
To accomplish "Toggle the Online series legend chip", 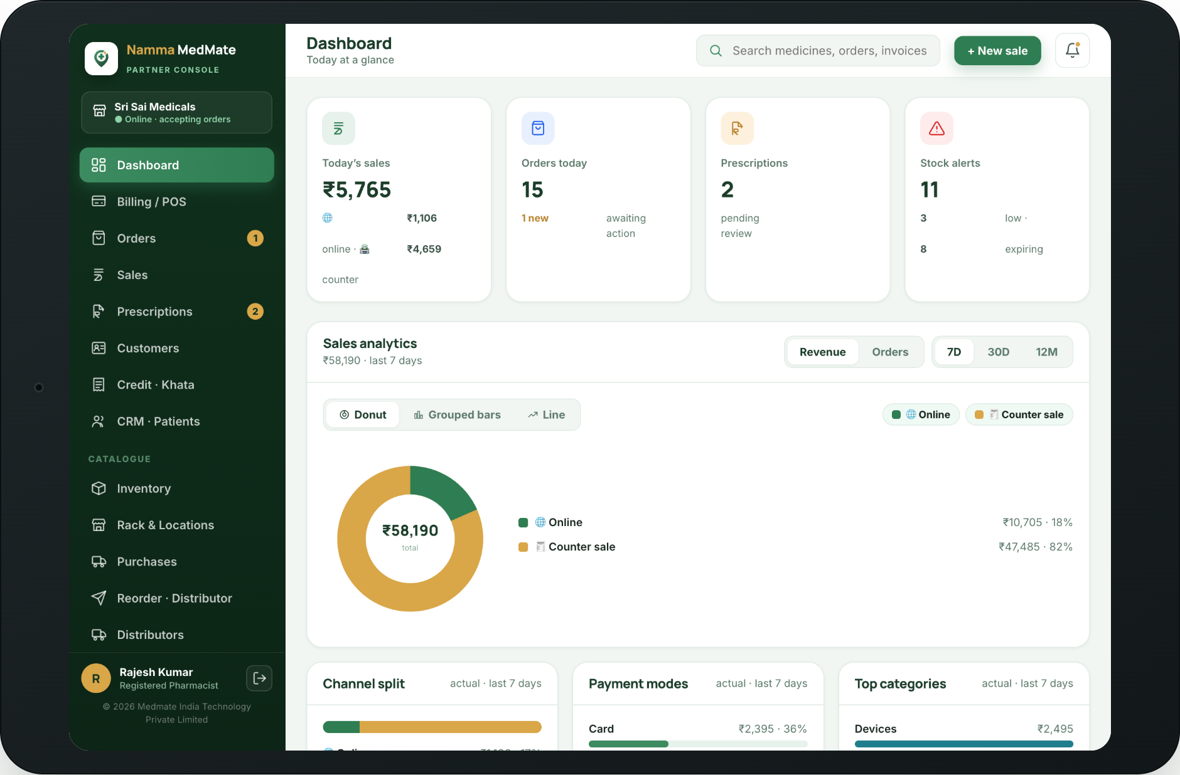I will pos(921,414).
